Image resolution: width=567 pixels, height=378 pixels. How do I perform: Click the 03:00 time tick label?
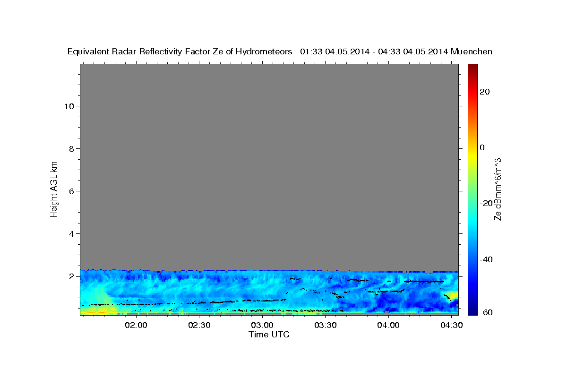(x=262, y=326)
